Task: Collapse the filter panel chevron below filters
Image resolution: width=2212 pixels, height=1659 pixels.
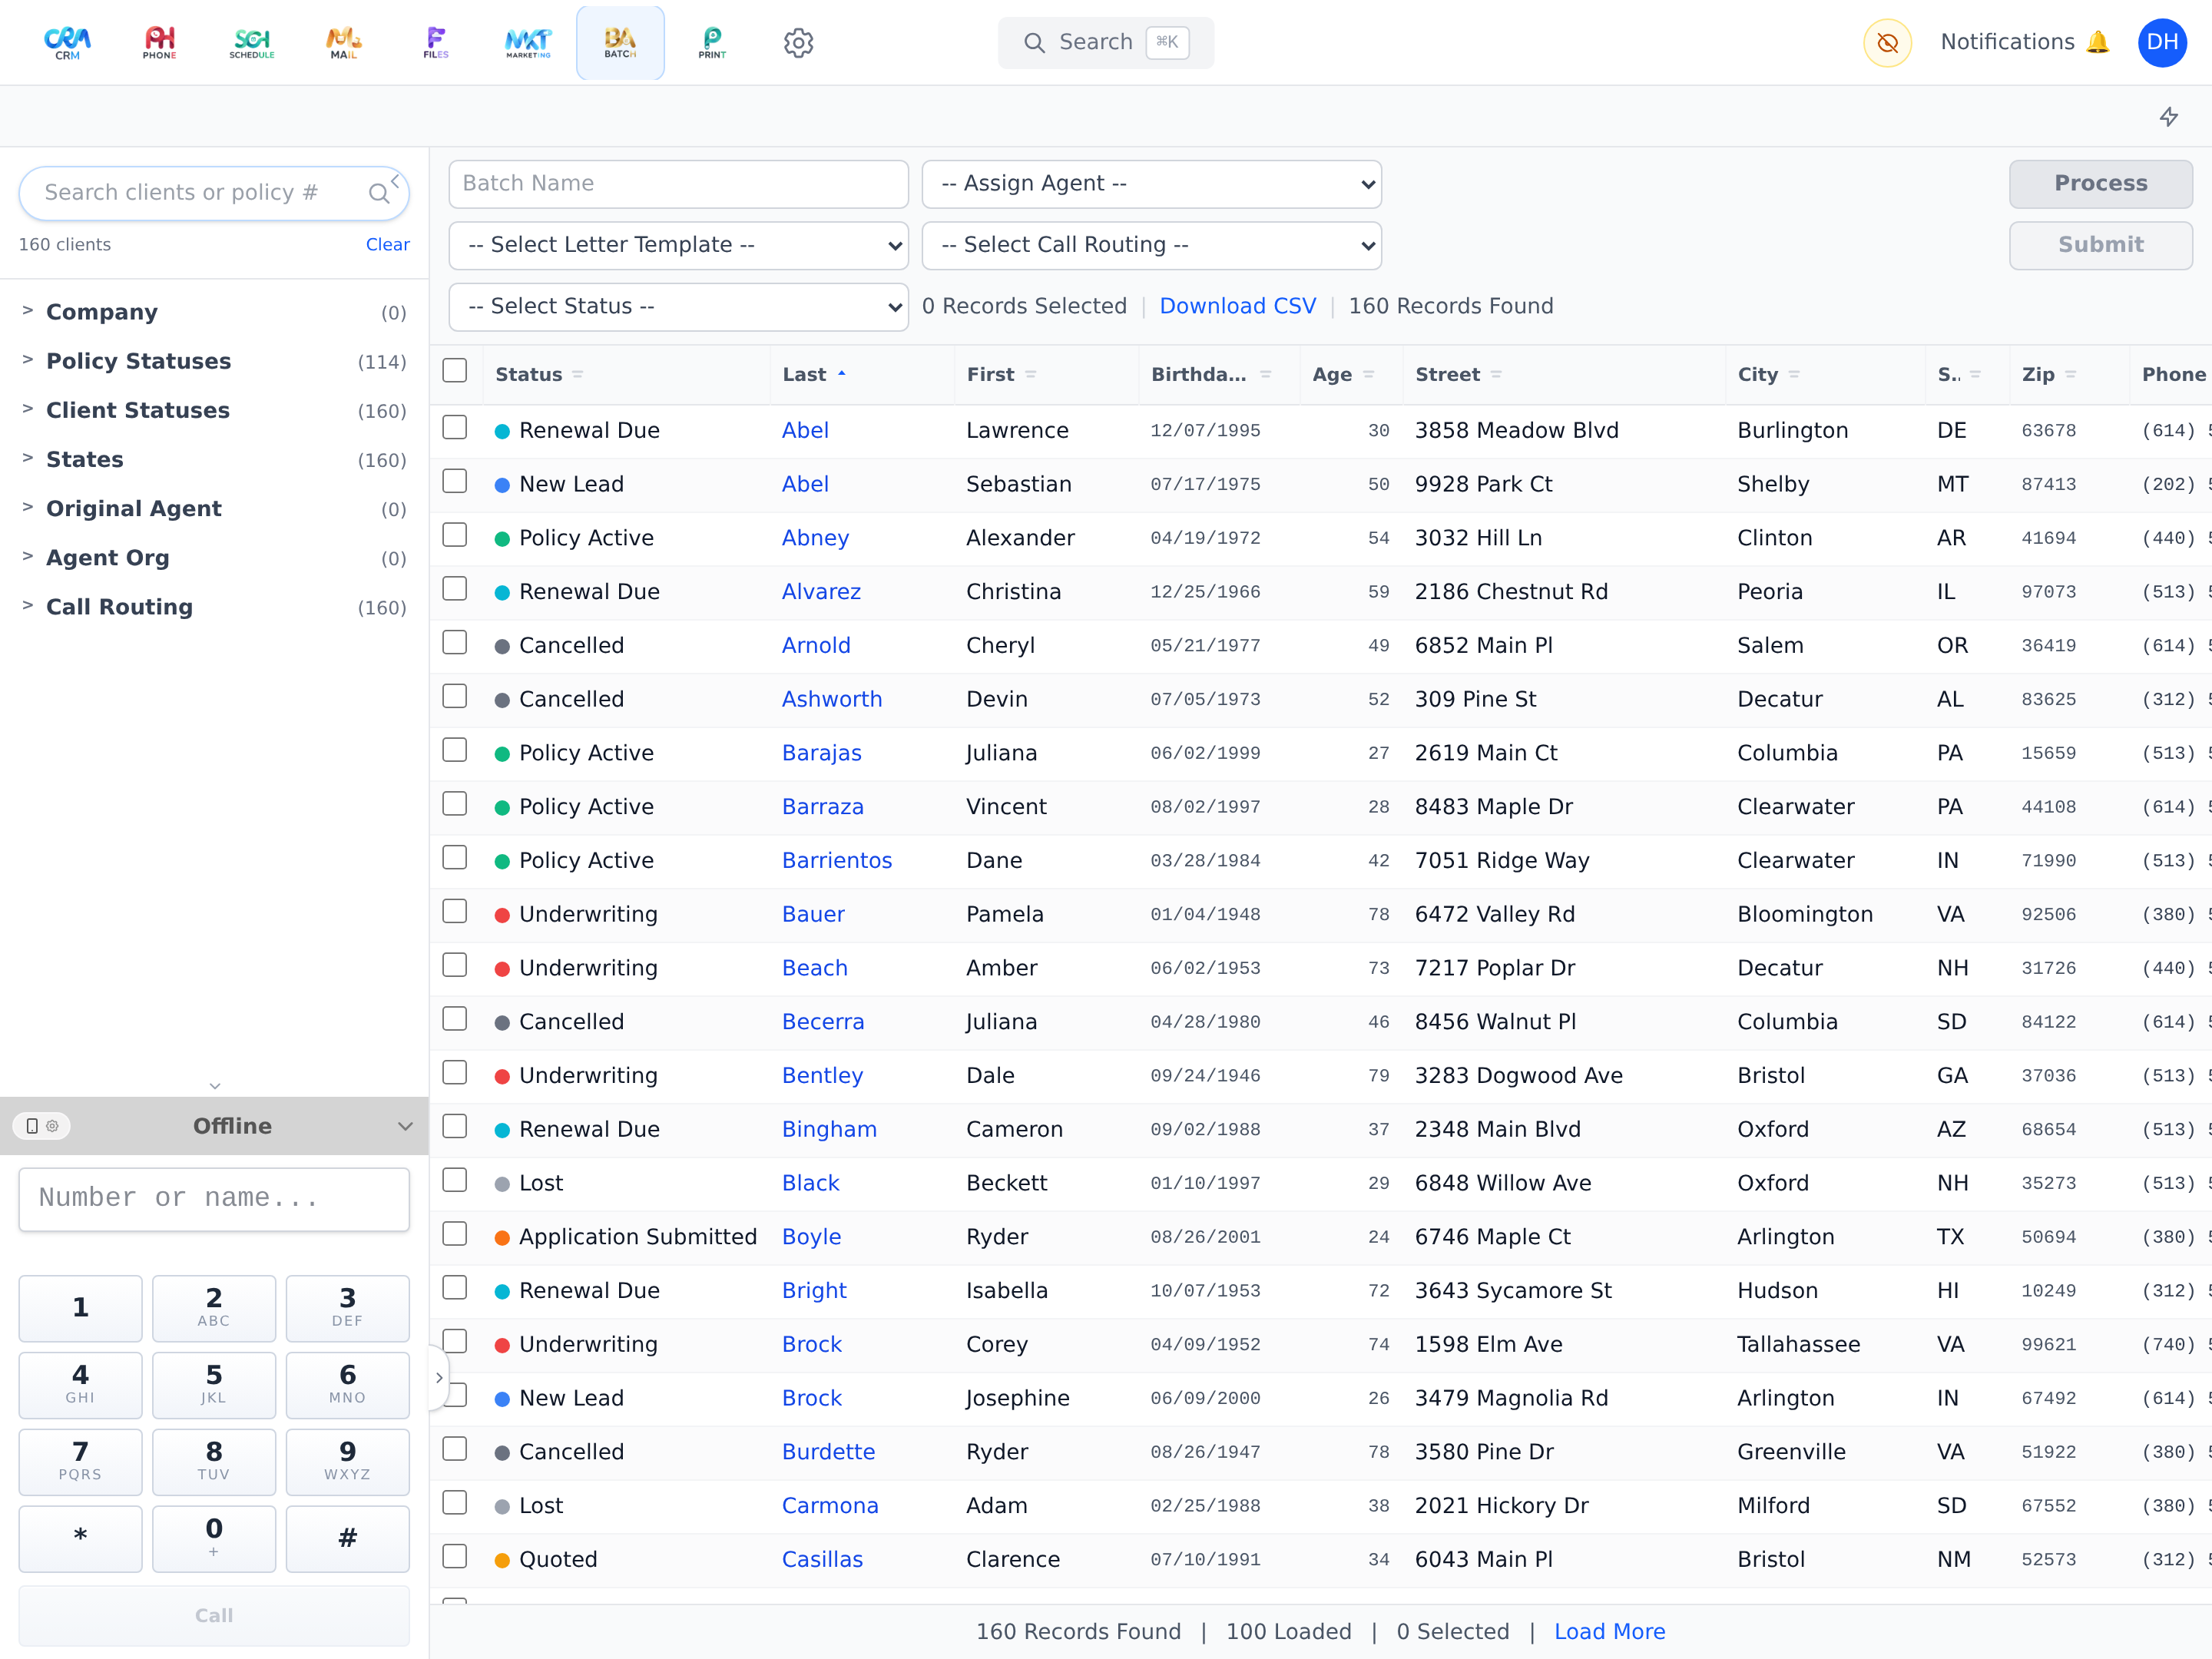Action: tap(214, 1086)
